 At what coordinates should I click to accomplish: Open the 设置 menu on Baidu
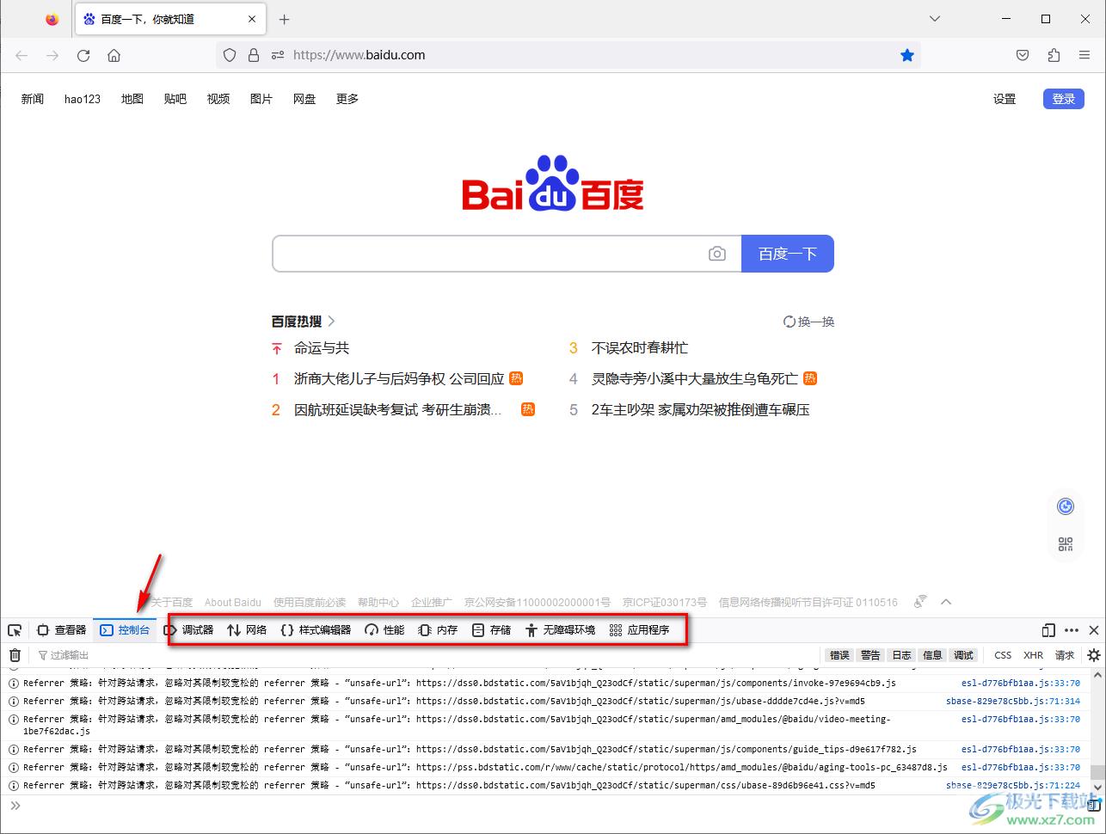click(x=1005, y=99)
